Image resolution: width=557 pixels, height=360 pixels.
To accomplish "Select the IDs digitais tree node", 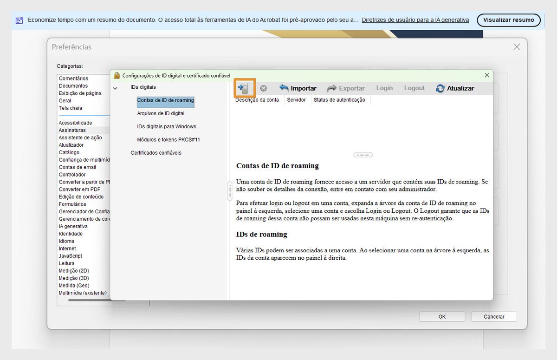I will [143, 87].
